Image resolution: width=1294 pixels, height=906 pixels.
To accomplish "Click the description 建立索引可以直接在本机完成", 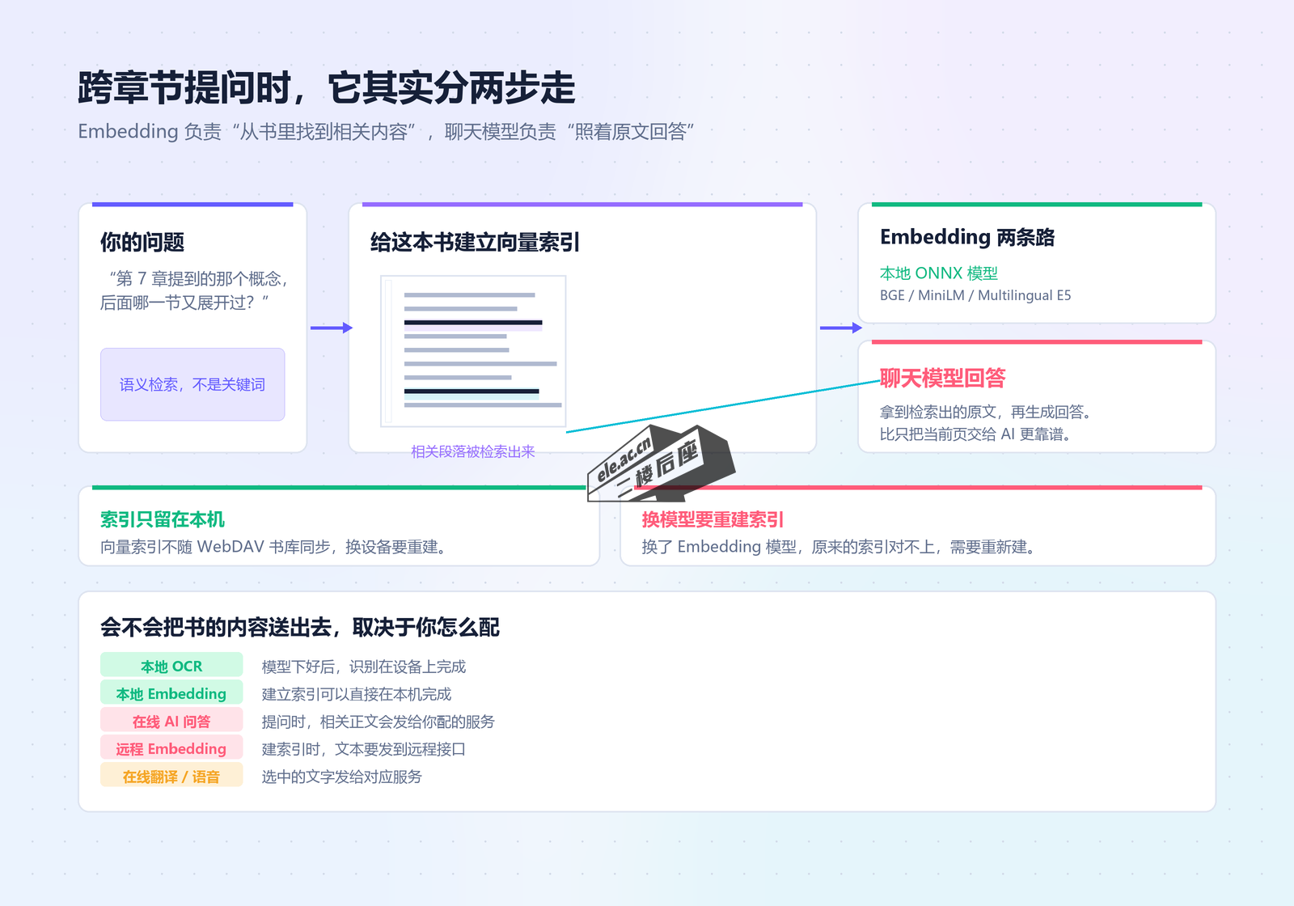I will pyautogui.click(x=357, y=694).
